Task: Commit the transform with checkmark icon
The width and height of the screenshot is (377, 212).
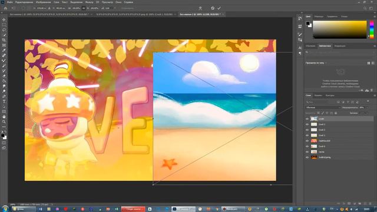Action: click(219, 8)
